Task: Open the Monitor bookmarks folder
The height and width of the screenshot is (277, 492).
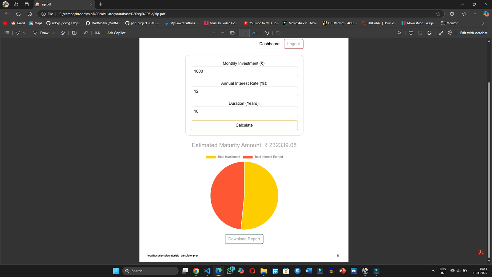Action: pos(449,23)
